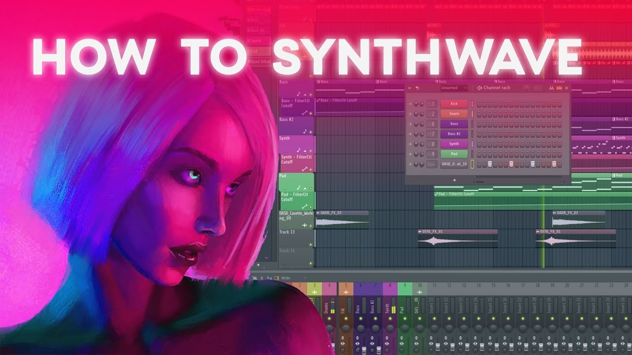The height and width of the screenshot is (355, 632).
Task: Mute the Bass channel LED in Channel rack
Action: (410, 124)
